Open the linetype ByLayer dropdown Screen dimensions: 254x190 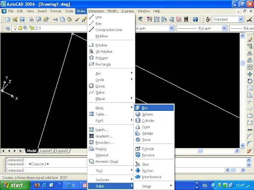(x=224, y=28)
